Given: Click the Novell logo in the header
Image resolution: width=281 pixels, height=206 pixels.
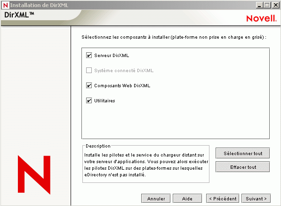Looking at the screenshot, I should (x=261, y=18).
